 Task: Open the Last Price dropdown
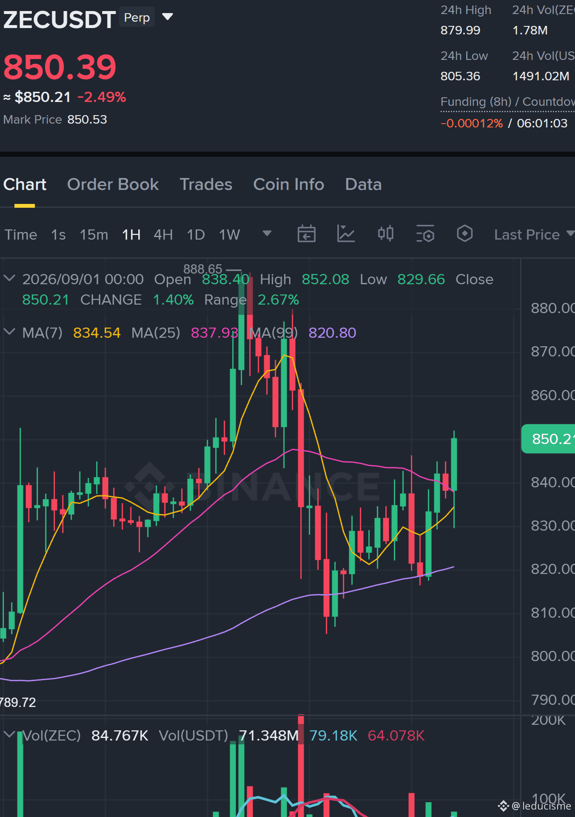point(535,235)
